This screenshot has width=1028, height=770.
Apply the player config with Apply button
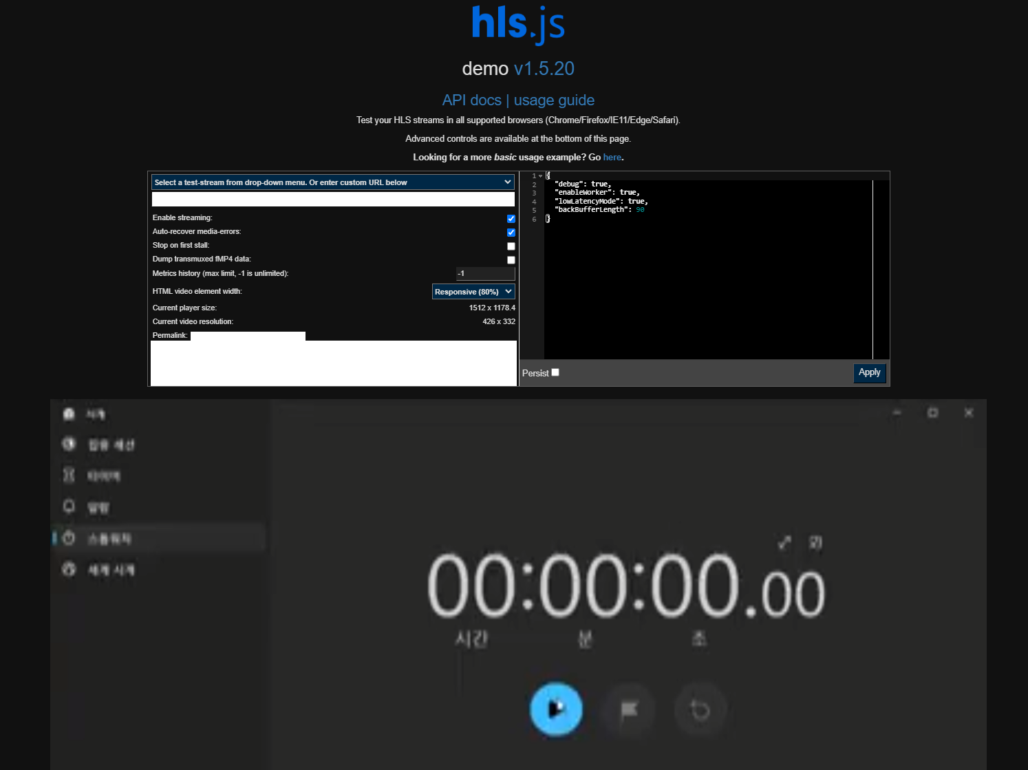(x=870, y=372)
